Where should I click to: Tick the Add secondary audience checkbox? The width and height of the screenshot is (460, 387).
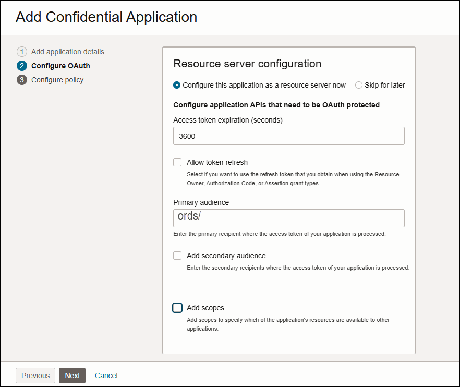[177, 256]
